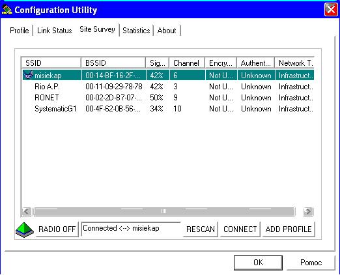Open the Profile tab
The width and height of the screenshot is (340, 275).
coord(20,31)
